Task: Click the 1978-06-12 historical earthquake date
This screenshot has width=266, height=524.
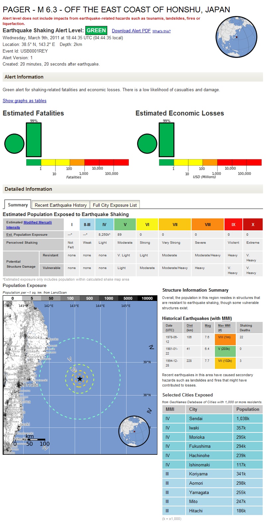Action: [172, 339]
